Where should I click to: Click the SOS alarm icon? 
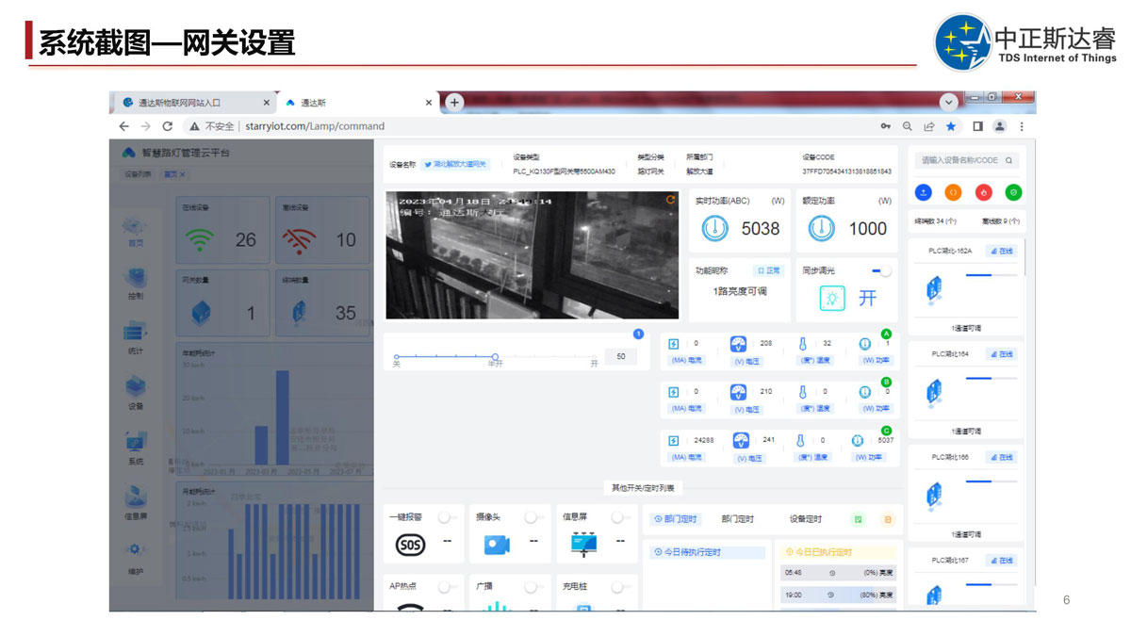coord(410,545)
